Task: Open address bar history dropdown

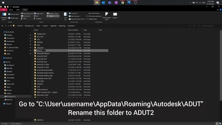Action: pos(190,26)
